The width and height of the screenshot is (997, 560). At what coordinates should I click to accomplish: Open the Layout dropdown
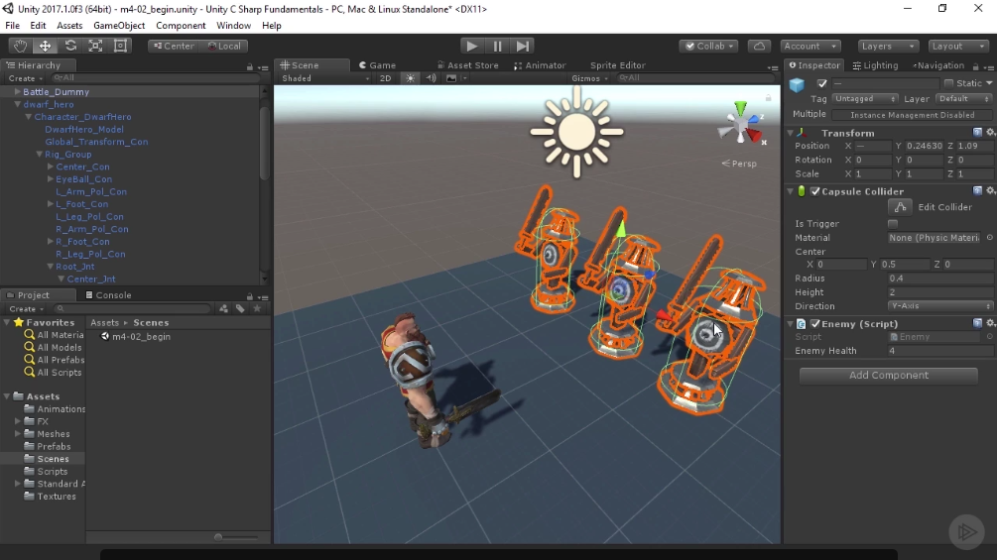click(x=958, y=46)
